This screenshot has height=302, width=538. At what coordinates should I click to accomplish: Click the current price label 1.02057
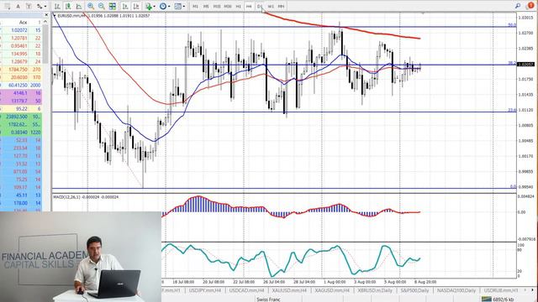click(525, 65)
